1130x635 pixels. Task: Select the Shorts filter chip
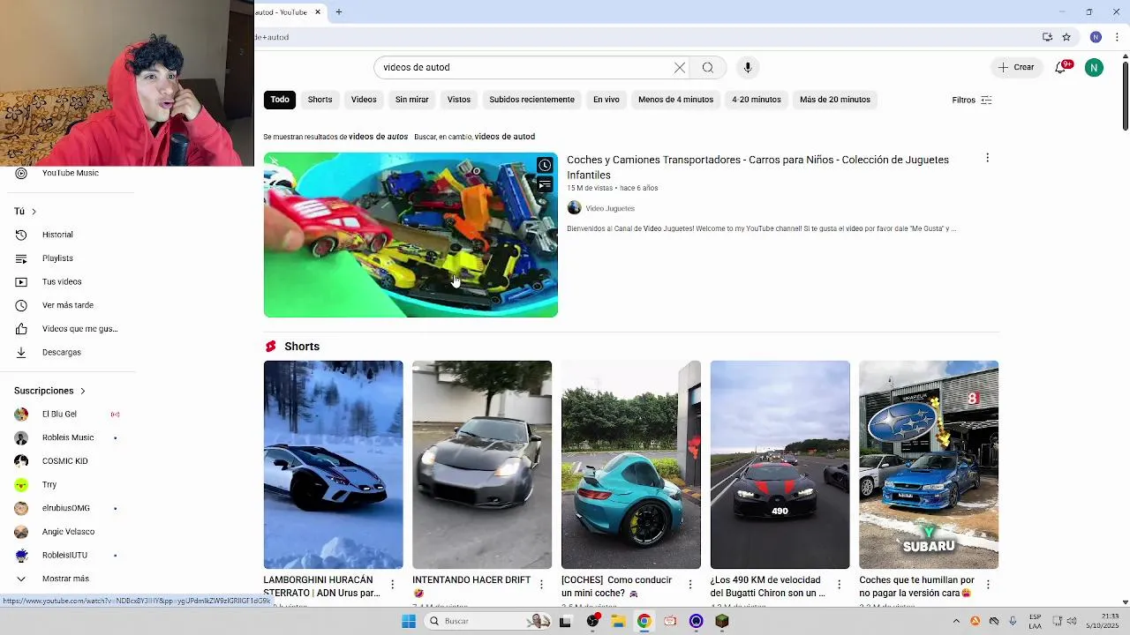(320, 100)
